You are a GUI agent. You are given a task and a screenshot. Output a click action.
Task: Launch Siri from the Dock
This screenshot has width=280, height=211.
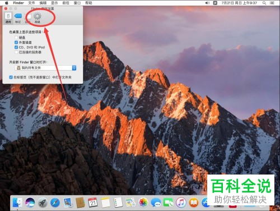pyautogui.click(x=30, y=203)
